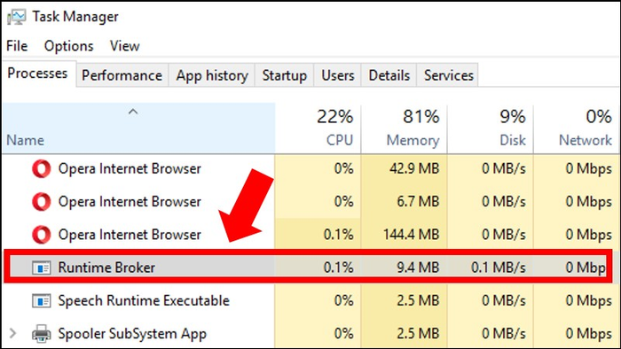Screen dimensions: 621x349
Task: Go to the Startup tab
Action: (x=285, y=75)
